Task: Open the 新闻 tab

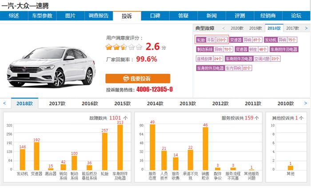Action: 211,16
